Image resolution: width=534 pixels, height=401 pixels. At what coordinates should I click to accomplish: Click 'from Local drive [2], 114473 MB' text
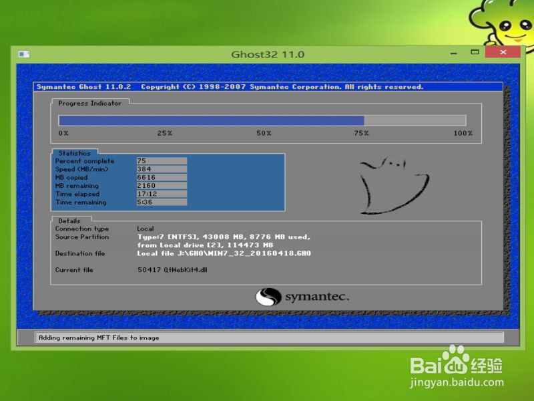206,245
